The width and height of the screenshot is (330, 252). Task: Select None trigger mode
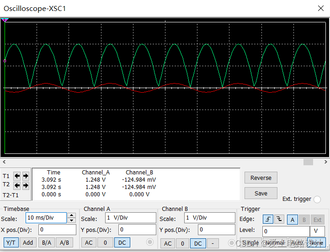pos(316,243)
